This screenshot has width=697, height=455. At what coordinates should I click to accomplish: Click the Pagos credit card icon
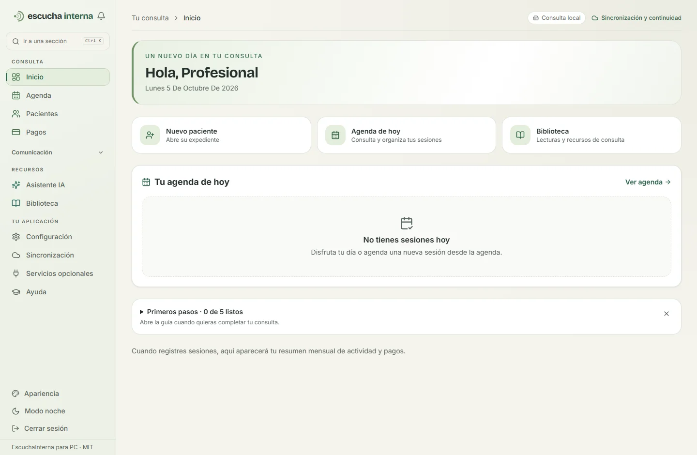(16, 132)
